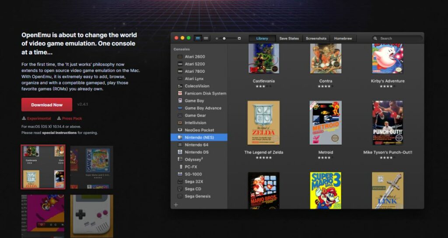This screenshot has width=448, height=238.
Task: Click the large-size icon right of slider
Action: click(x=239, y=39)
